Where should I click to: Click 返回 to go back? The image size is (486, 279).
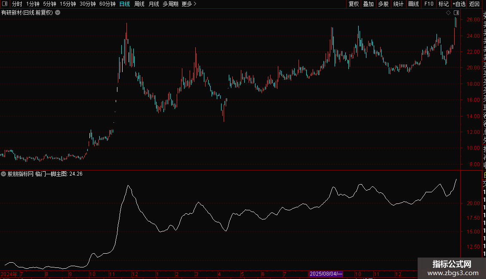tap(474, 4)
